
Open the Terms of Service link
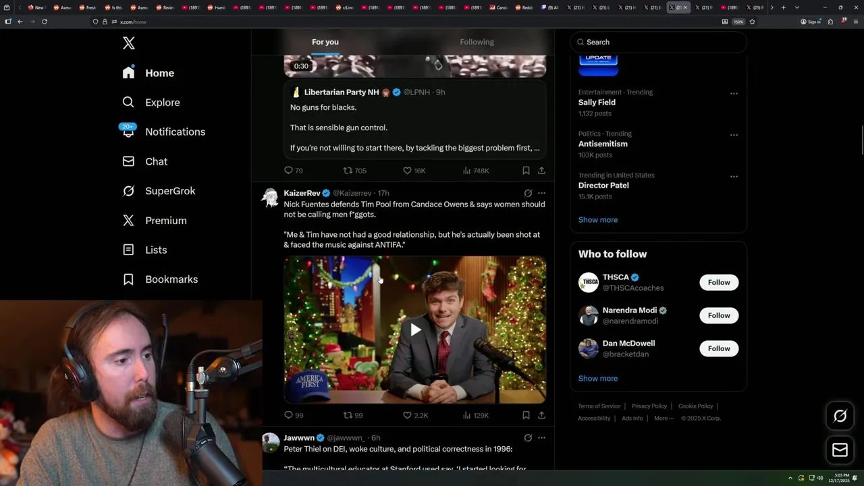coord(599,406)
